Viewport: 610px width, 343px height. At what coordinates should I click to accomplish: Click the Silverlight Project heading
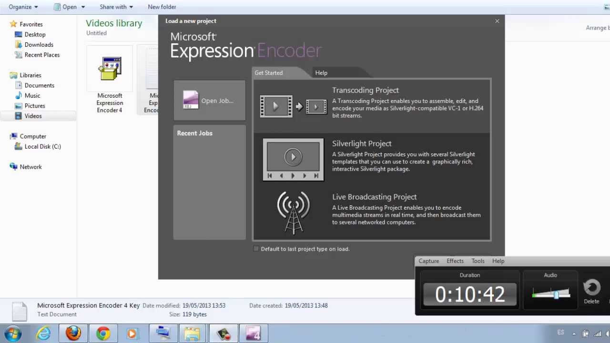362,143
